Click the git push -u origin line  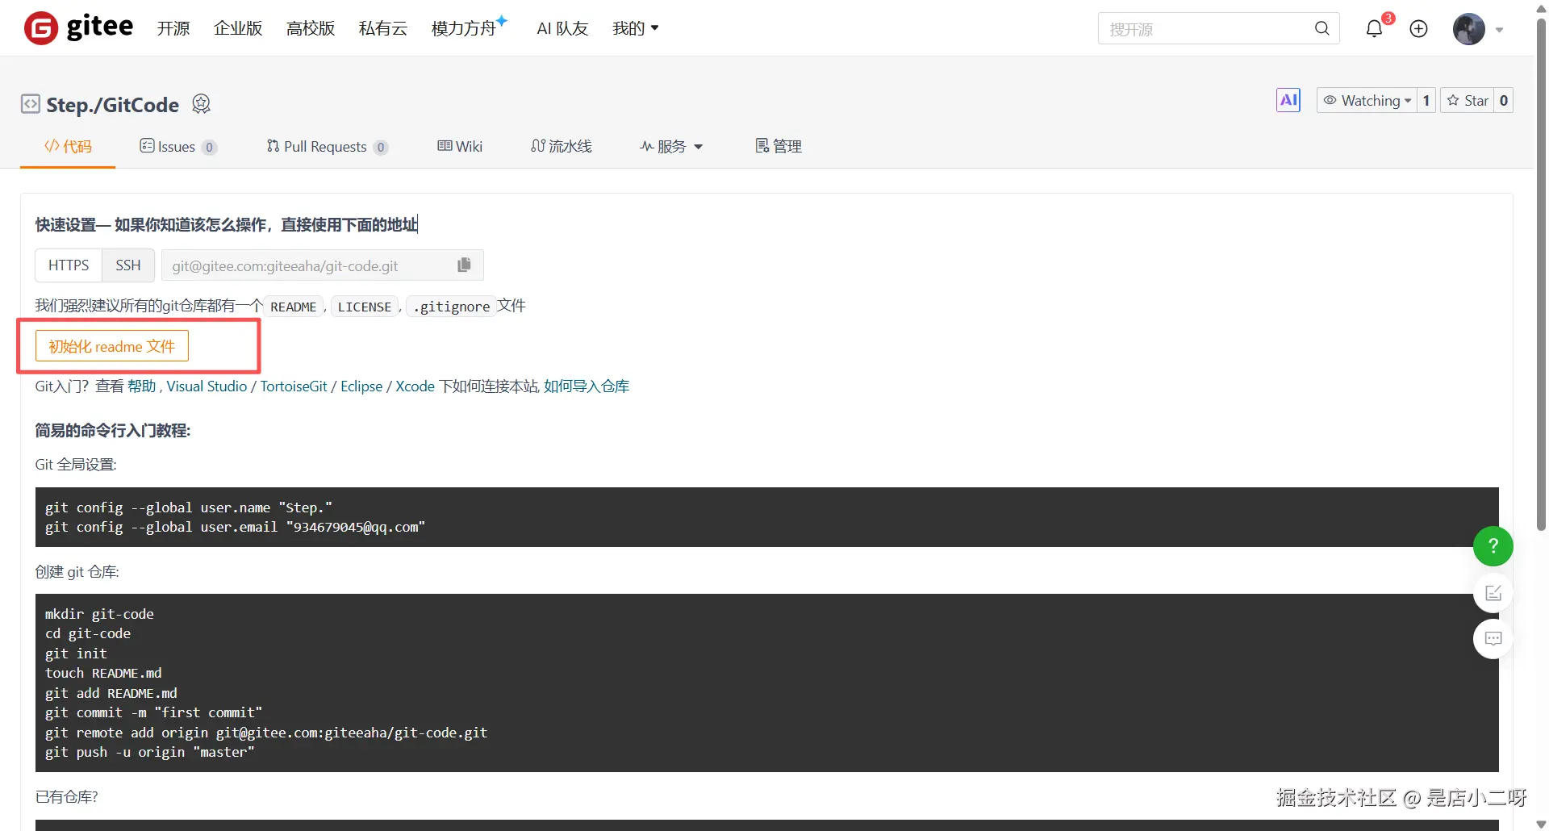point(150,752)
